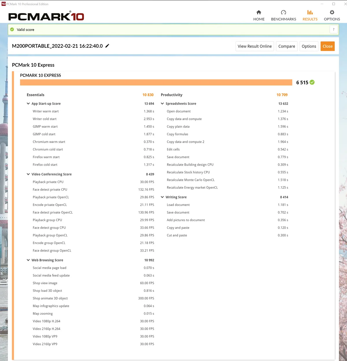The width and height of the screenshot is (347, 361).
Task: Collapse the Spreadsheets Score section
Action: click(x=162, y=103)
